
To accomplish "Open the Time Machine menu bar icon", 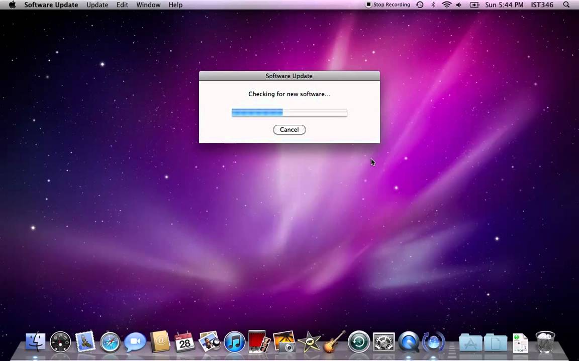I will click(x=420, y=5).
